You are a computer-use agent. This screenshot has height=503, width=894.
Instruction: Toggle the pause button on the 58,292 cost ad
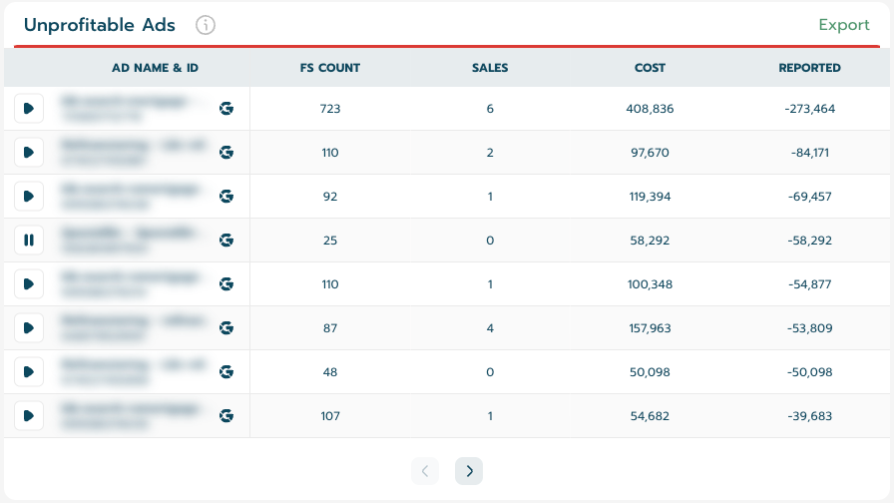(x=29, y=241)
